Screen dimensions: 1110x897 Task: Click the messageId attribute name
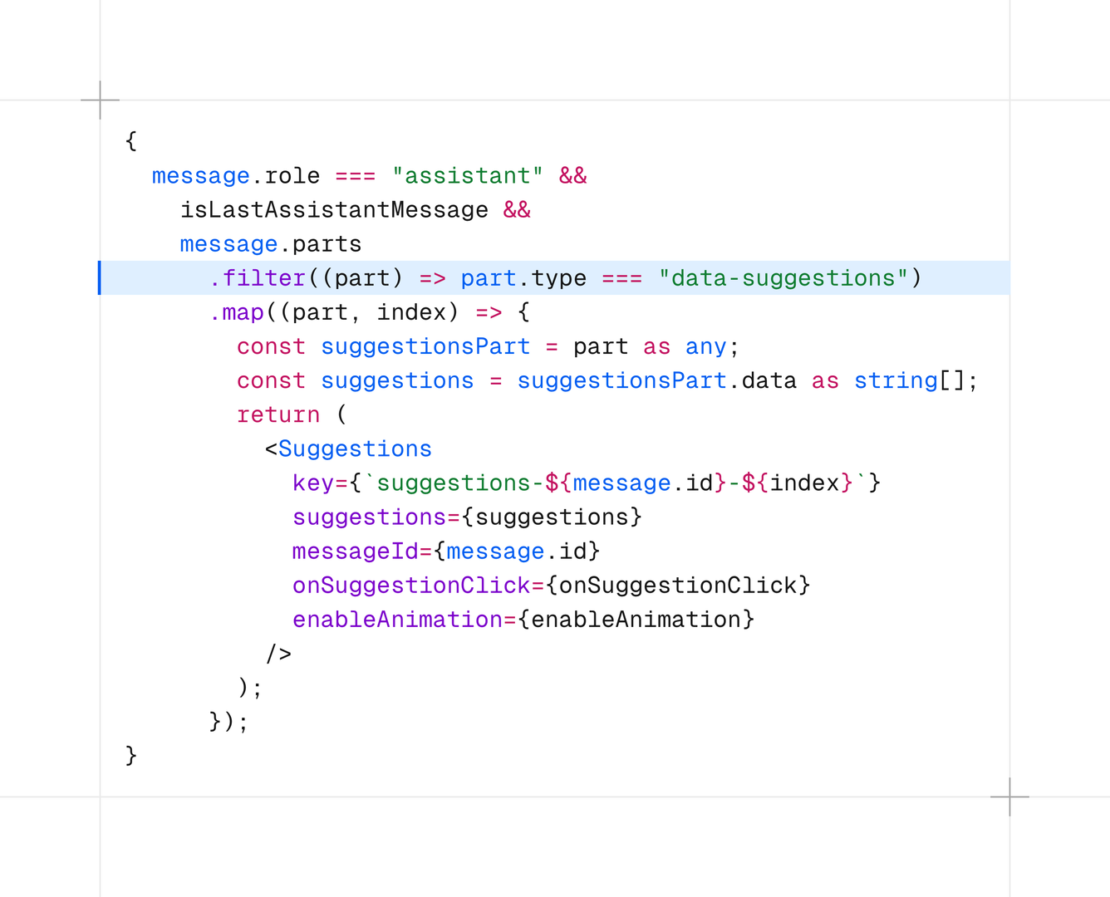[x=355, y=551]
